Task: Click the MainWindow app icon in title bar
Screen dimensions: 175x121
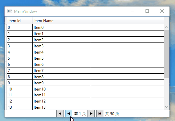Action: click(10, 11)
